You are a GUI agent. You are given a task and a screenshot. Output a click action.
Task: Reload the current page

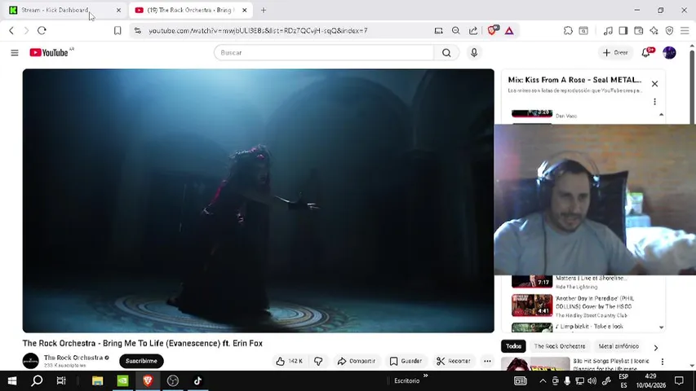coord(42,31)
